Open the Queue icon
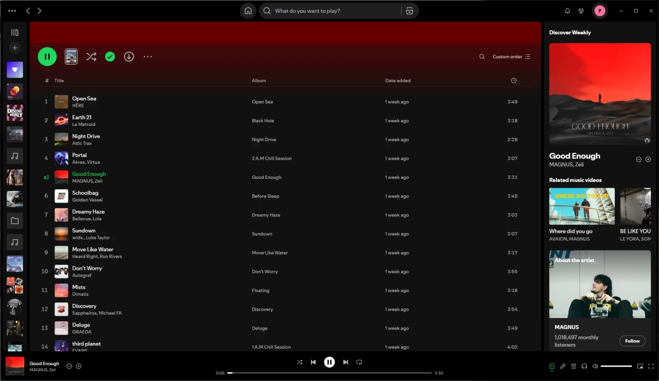This screenshot has width=659, height=381. coord(574,366)
